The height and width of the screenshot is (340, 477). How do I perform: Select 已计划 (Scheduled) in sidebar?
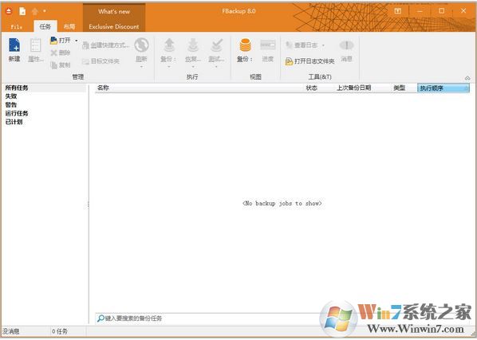pyautogui.click(x=14, y=122)
